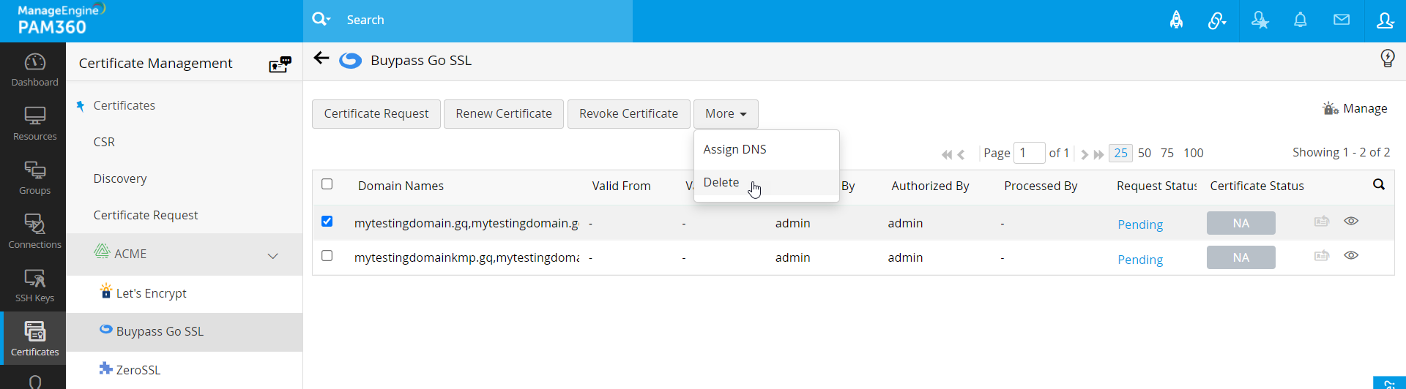This screenshot has width=1406, height=389.
Task: Open the notifications bell
Action: [x=1301, y=20]
